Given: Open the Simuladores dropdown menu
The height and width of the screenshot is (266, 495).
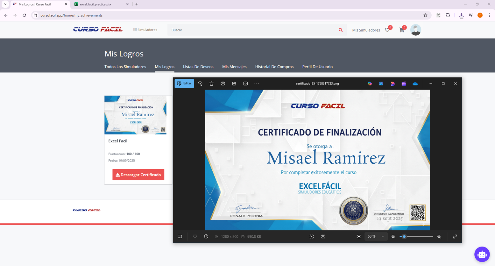Looking at the screenshot, I should point(145,30).
